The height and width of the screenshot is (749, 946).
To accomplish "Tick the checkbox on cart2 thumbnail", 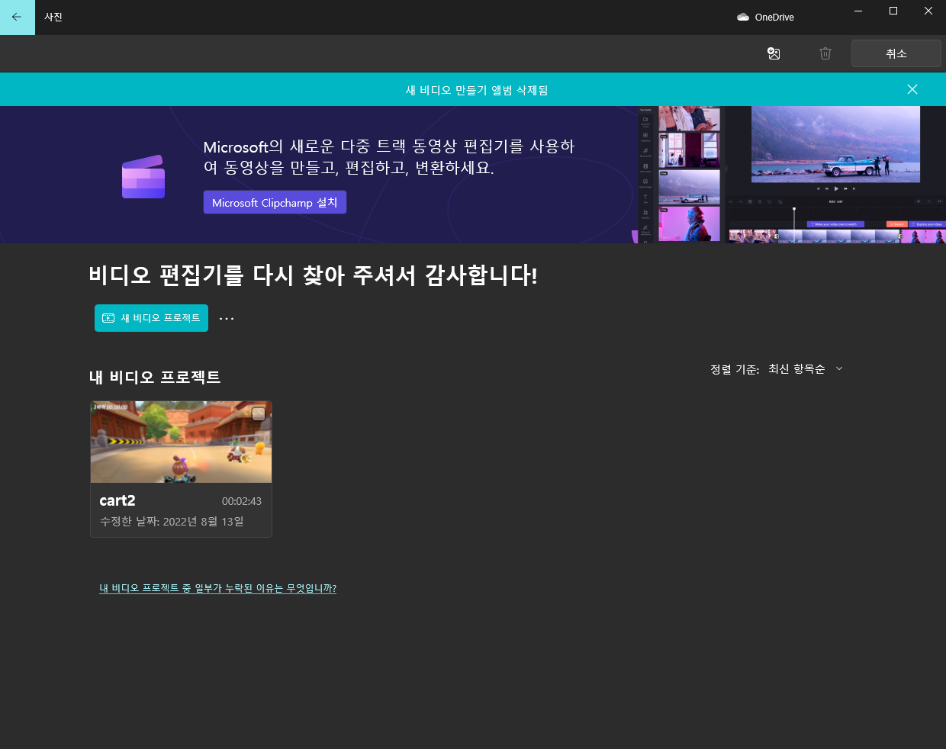I will tap(259, 413).
